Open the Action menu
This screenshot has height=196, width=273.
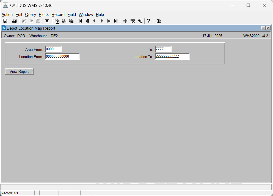click(7, 15)
